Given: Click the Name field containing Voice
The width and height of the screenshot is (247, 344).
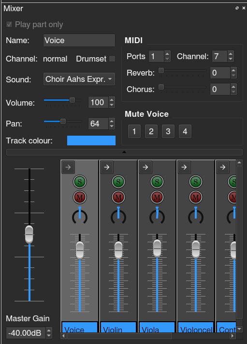Looking at the screenshot, I should pyautogui.click(x=79, y=40).
